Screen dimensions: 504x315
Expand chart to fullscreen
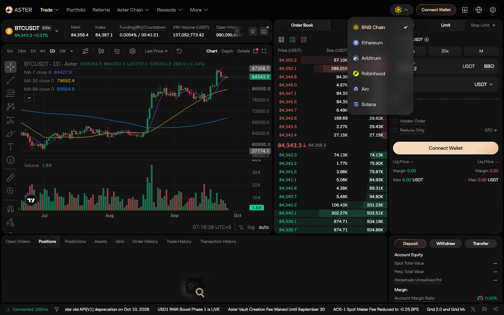[x=264, y=51]
